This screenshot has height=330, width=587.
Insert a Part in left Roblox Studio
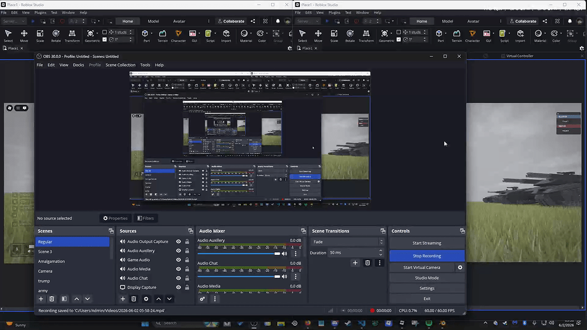pyautogui.click(x=145, y=36)
